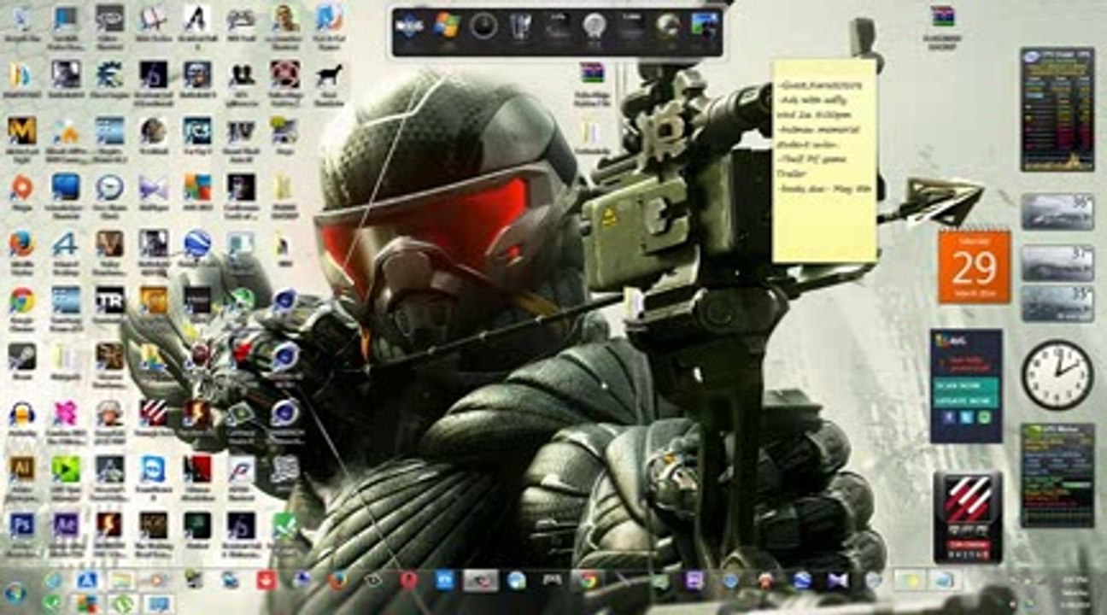Click the red-striped sidebar gadget
Screen dimensions: 1107x615
[968, 518]
